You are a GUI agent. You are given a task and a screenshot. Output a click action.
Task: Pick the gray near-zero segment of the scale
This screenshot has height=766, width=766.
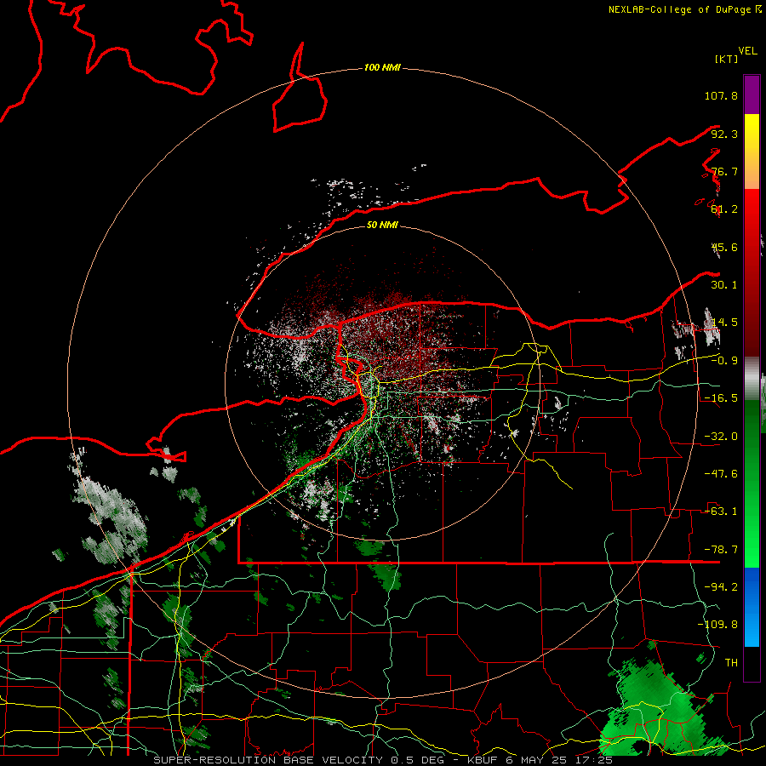(x=752, y=379)
